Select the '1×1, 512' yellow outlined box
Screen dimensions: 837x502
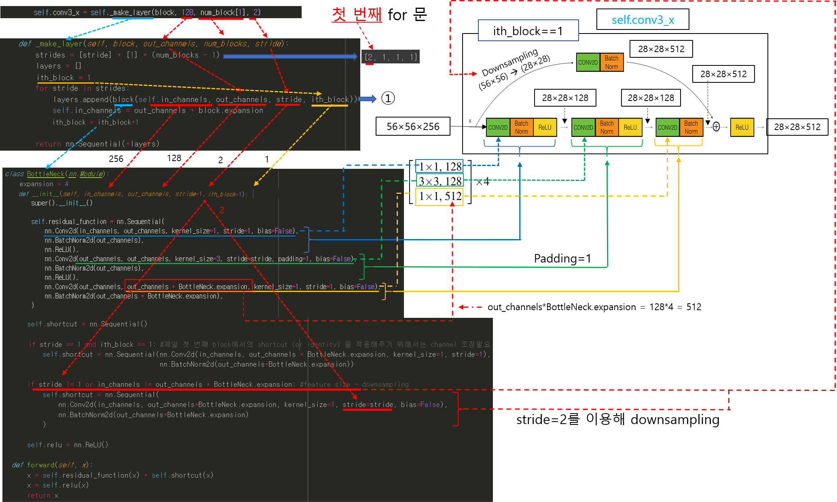point(440,196)
